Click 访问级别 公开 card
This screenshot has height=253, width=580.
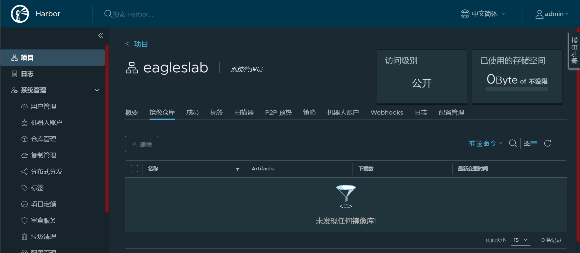pos(422,77)
